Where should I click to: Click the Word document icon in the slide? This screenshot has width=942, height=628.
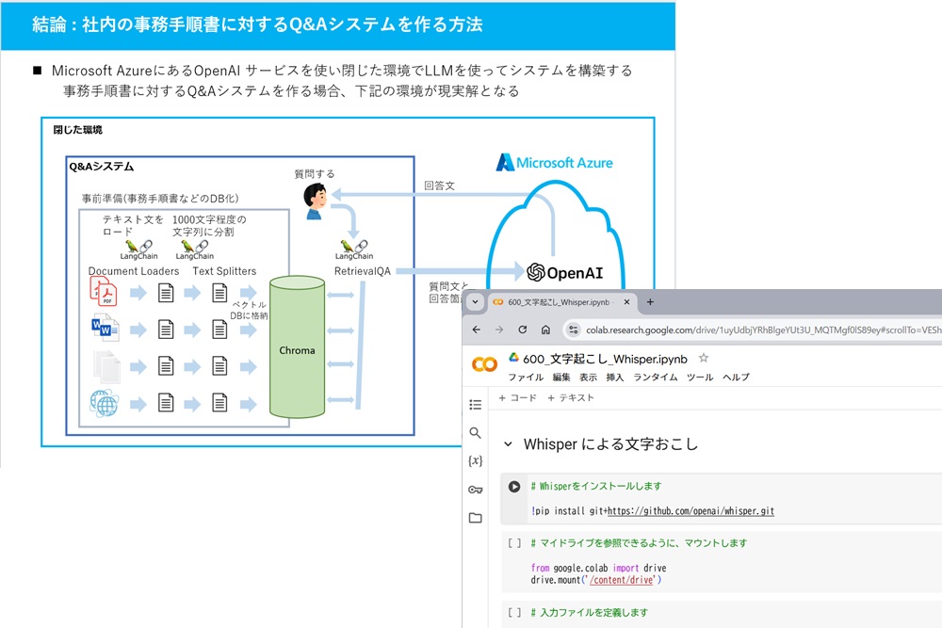click(106, 329)
